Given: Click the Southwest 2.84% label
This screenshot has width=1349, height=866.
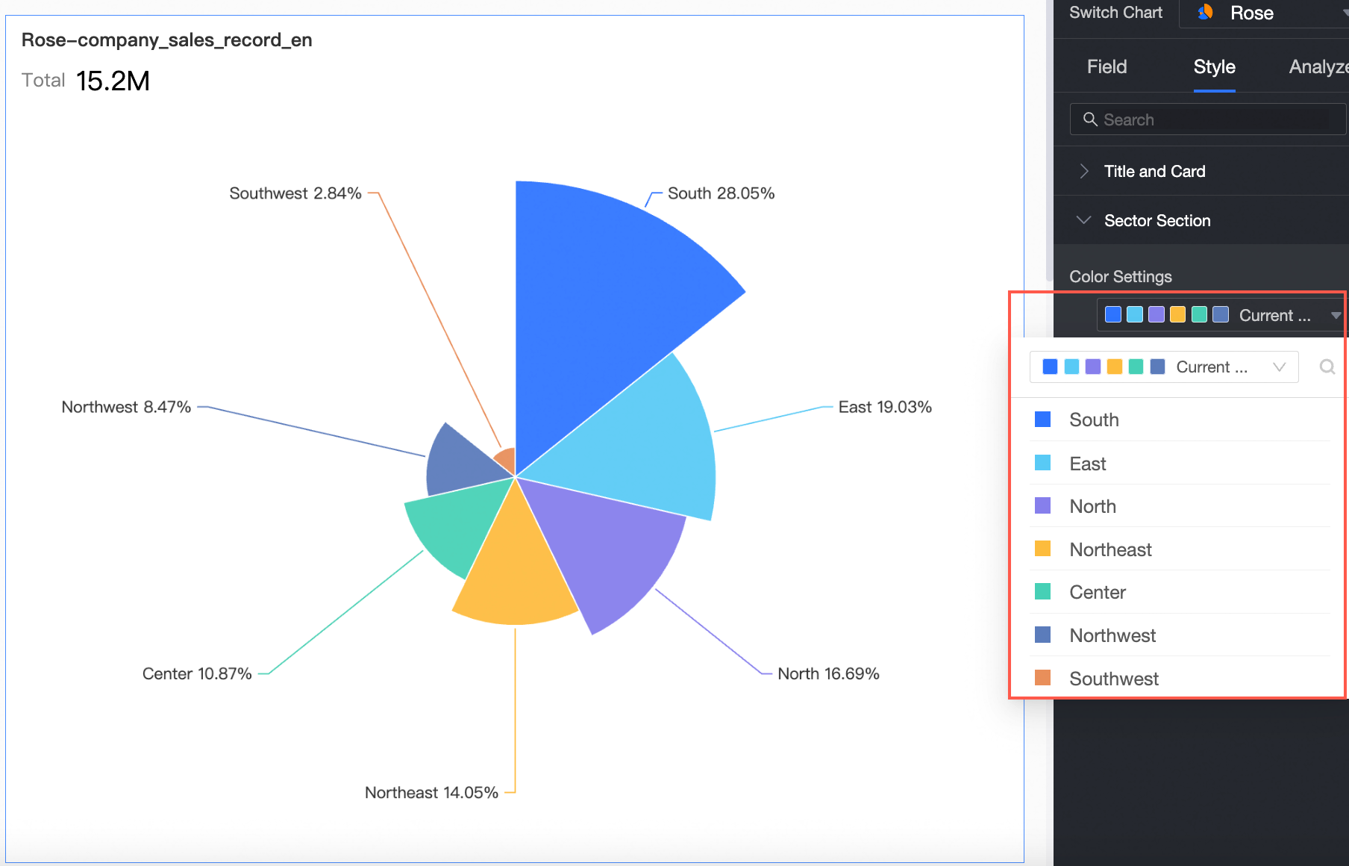Looking at the screenshot, I should 295,193.
